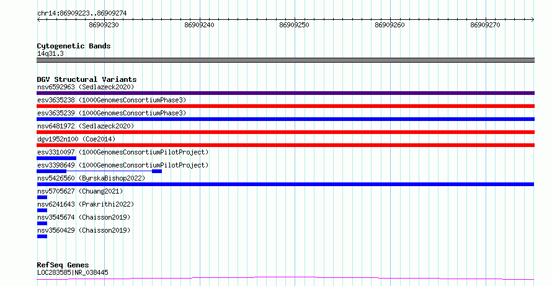Open the DGV Structural Variants track heading
552x286 pixels.
87,79
